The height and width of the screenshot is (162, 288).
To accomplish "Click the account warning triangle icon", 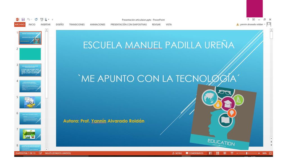I will point(237,24).
